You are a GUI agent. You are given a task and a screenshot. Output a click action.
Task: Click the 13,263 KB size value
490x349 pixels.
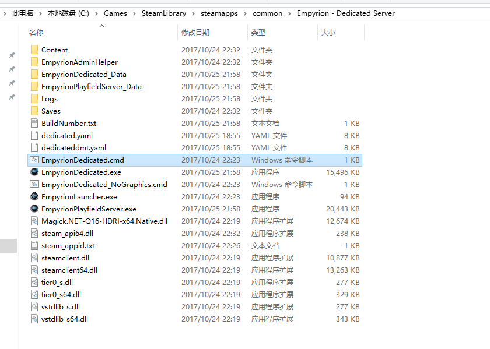pyautogui.click(x=343, y=270)
